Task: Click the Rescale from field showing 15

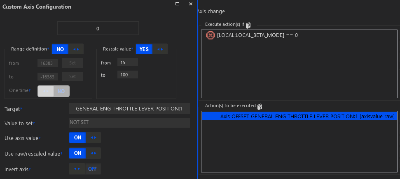Action: coord(127,62)
